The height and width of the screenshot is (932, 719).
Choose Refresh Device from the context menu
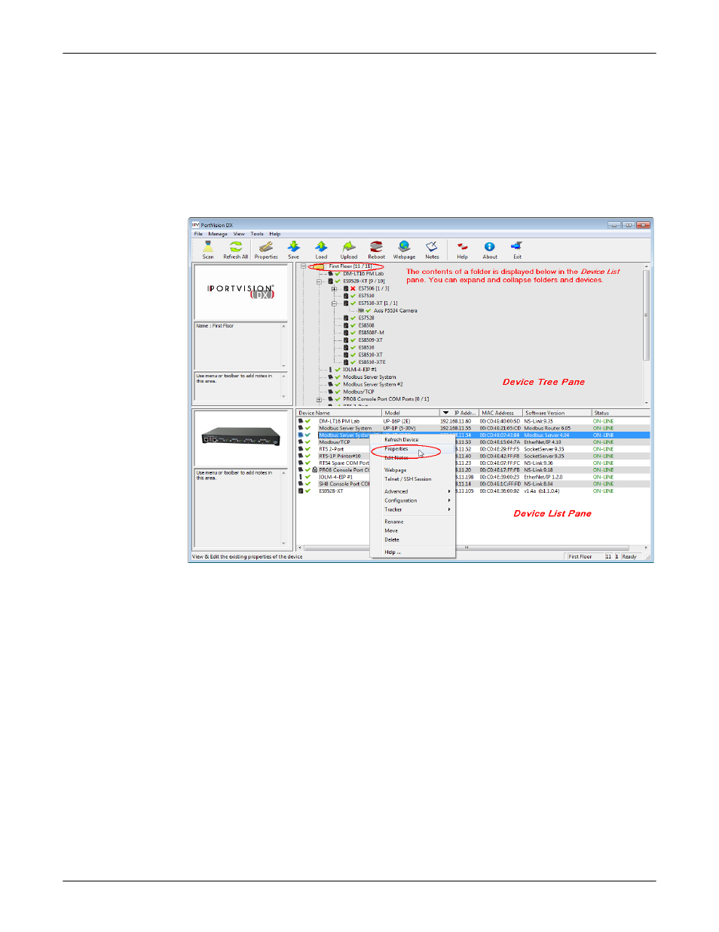coord(413,439)
